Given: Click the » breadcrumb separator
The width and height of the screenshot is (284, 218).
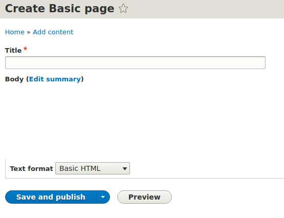Looking at the screenshot, I should coord(29,32).
